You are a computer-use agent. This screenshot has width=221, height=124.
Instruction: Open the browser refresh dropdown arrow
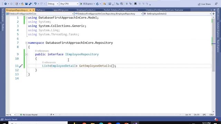click(x=100, y=4)
